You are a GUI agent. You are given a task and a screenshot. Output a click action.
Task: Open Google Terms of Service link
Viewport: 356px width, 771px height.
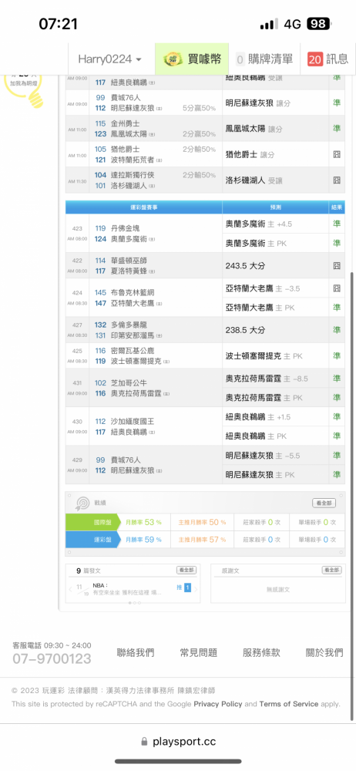point(289,704)
